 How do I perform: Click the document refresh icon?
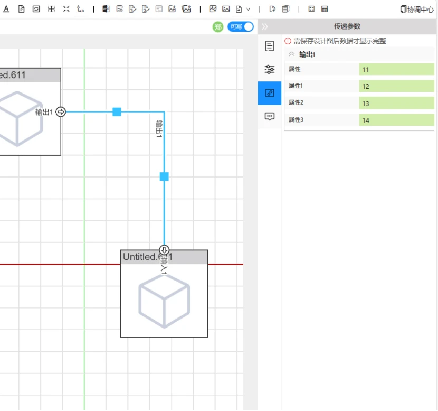272,9
